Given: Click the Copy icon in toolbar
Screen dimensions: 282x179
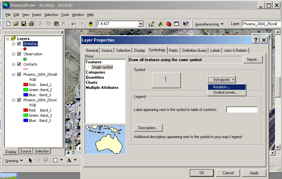Looking at the screenshot, I should pos(48,24).
